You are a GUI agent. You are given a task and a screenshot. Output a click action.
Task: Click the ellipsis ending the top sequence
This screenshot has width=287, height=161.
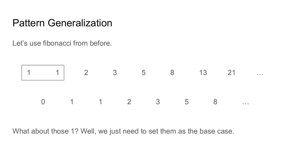pyautogui.click(x=260, y=74)
